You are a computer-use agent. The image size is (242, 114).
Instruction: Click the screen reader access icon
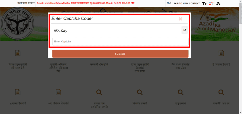click(x=169, y=3)
